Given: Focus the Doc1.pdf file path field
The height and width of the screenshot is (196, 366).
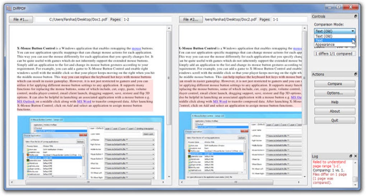Looking at the screenshot, I should click(71, 20).
